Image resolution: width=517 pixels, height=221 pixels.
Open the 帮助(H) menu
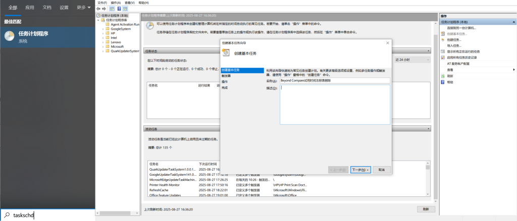(143, 3)
